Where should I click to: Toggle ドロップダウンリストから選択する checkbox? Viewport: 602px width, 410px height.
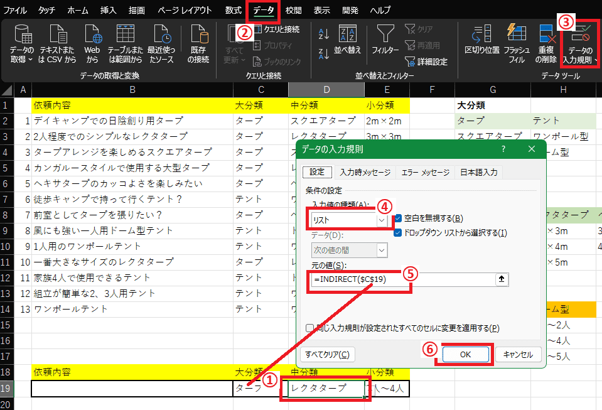pyautogui.click(x=399, y=233)
